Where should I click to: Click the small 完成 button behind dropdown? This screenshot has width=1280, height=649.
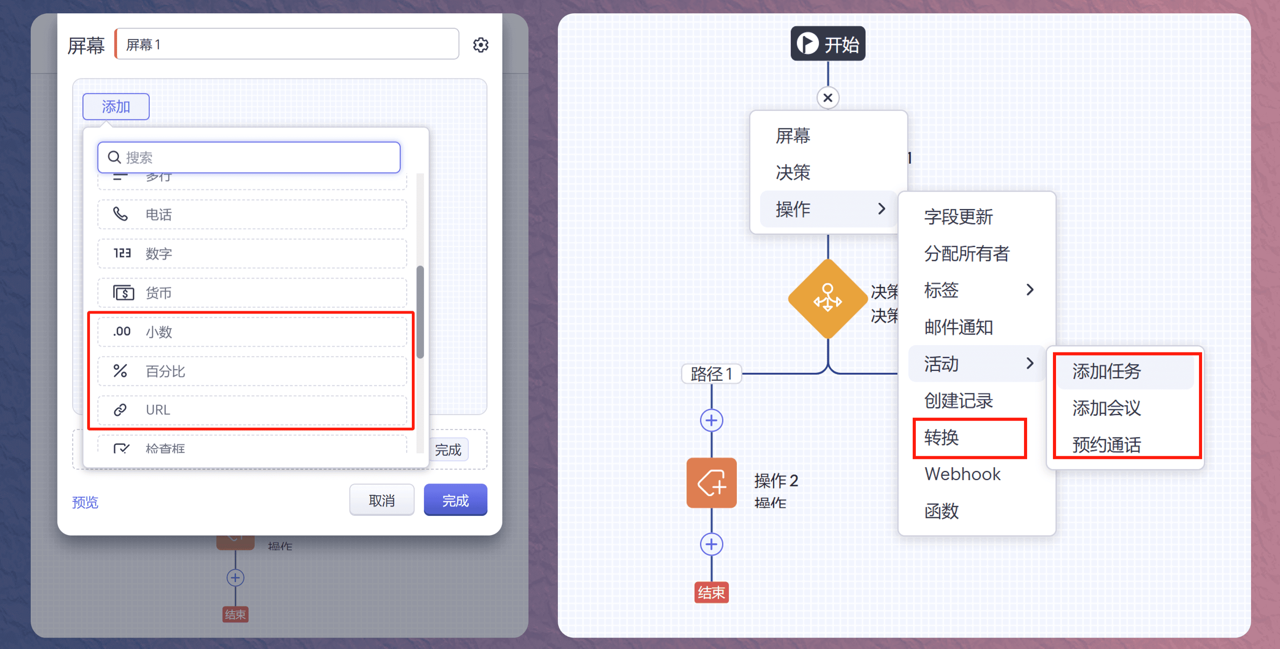click(x=448, y=449)
